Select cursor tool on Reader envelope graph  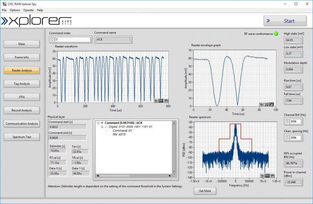pos(261,104)
